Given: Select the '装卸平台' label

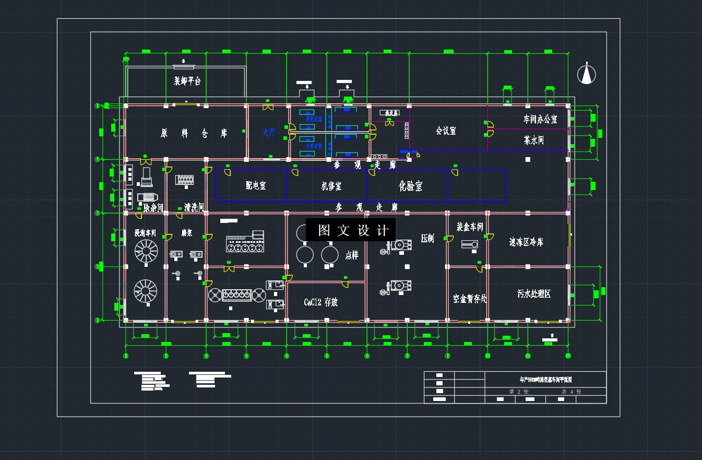Looking at the screenshot, I should pos(187,81).
